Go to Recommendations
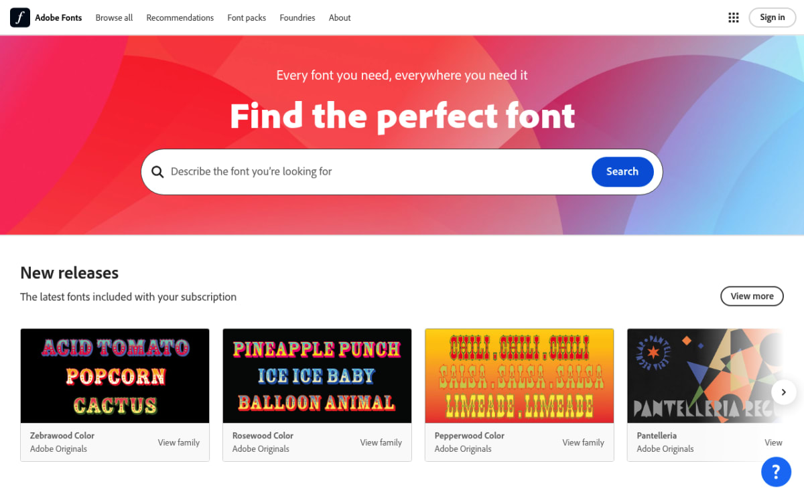The width and height of the screenshot is (804, 502). (180, 17)
